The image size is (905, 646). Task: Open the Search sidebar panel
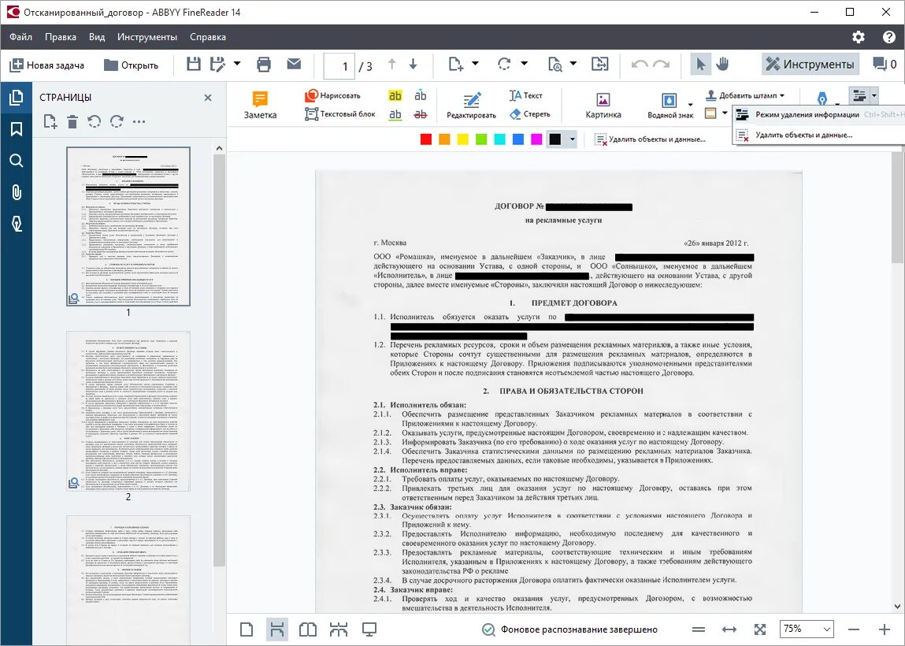17,161
